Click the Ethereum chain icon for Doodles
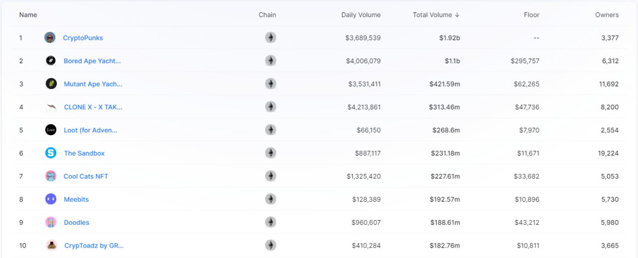This screenshot has width=638, height=258. click(271, 222)
